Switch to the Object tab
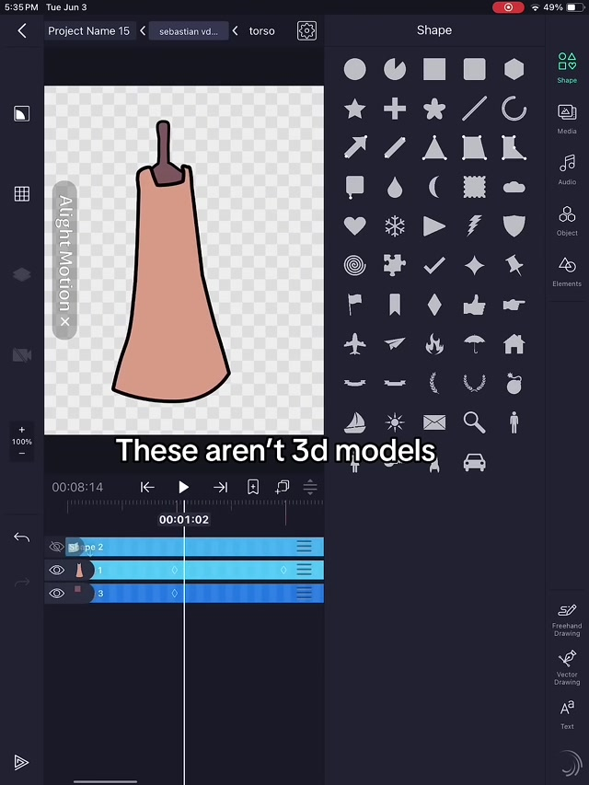589x785 pixels. (x=567, y=221)
